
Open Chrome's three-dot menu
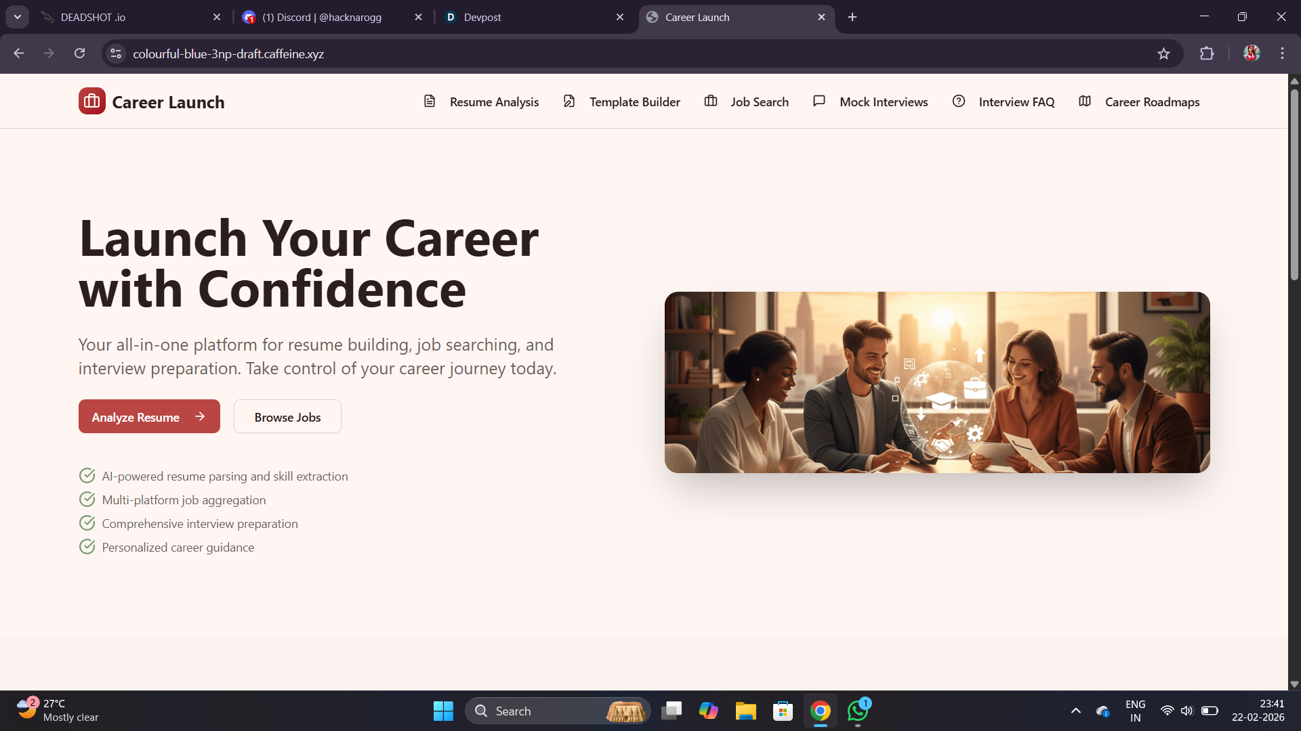[1282, 53]
